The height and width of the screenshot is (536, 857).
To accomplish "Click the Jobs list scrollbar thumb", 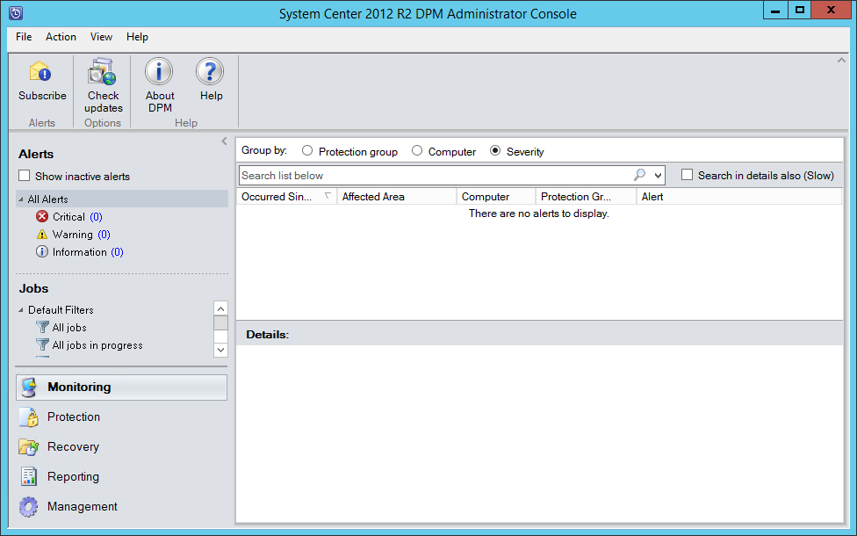I will coord(220,323).
